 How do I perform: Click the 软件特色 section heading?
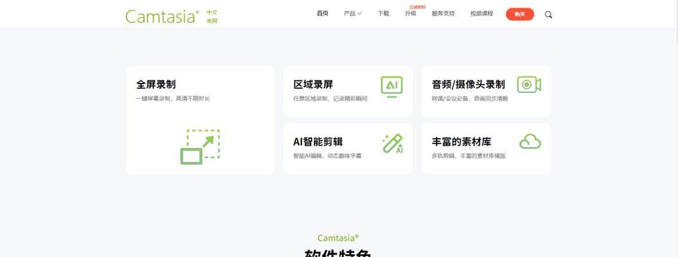338,253
